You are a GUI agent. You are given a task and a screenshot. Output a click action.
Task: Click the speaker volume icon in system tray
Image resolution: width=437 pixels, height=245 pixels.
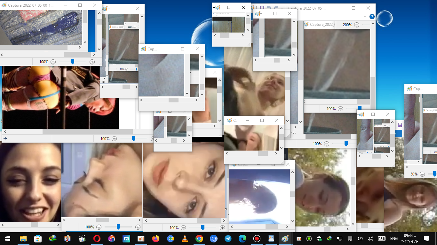pyautogui.click(x=370, y=239)
